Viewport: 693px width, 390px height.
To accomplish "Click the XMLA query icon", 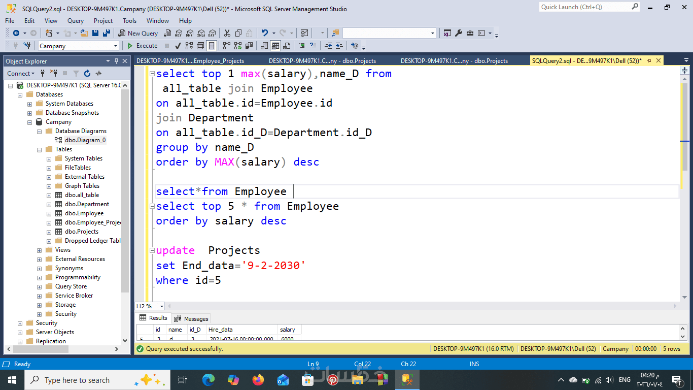I will tap(200, 33).
